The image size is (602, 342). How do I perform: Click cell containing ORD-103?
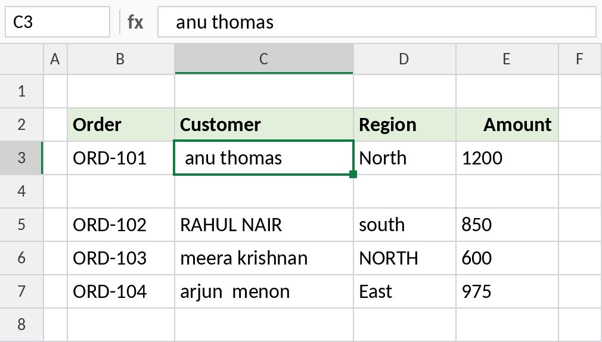(x=121, y=259)
